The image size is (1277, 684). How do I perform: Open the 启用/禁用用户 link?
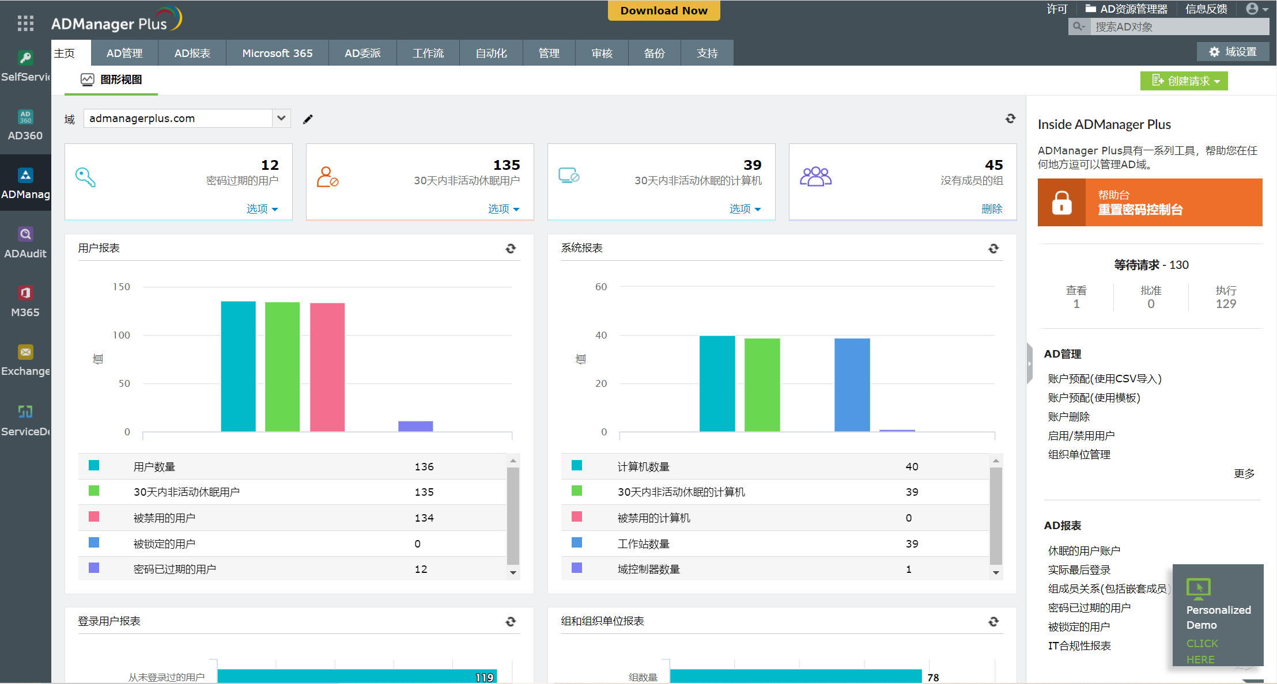click(1081, 435)
